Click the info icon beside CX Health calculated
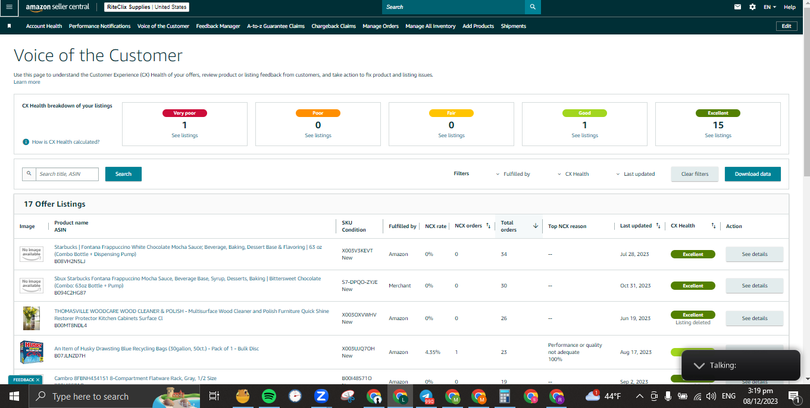This screenshot has width=810, height=408. tap(26, 142)
